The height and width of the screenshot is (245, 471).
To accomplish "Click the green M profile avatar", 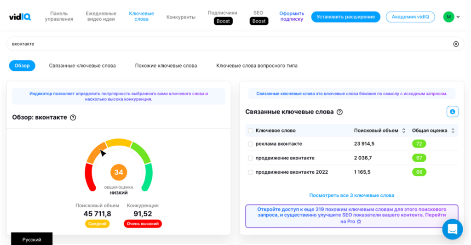I will click(x=448, y=17).
